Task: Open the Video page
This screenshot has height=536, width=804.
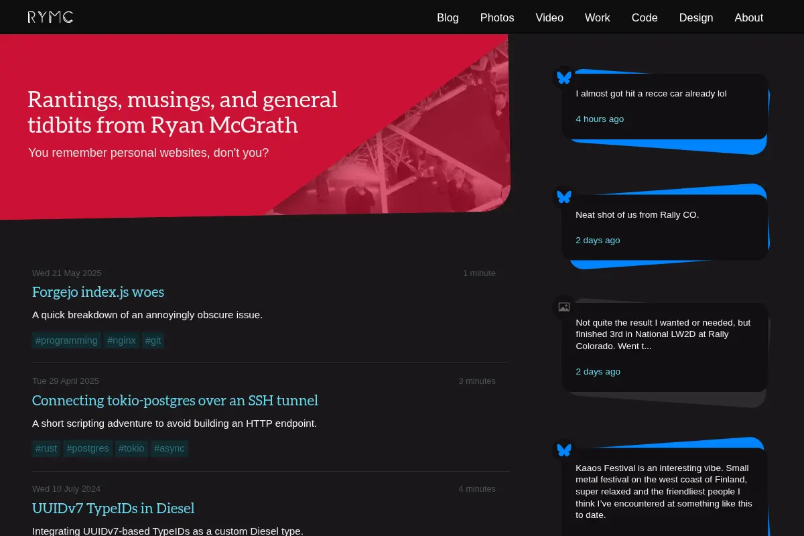Action: click(549, 17)
